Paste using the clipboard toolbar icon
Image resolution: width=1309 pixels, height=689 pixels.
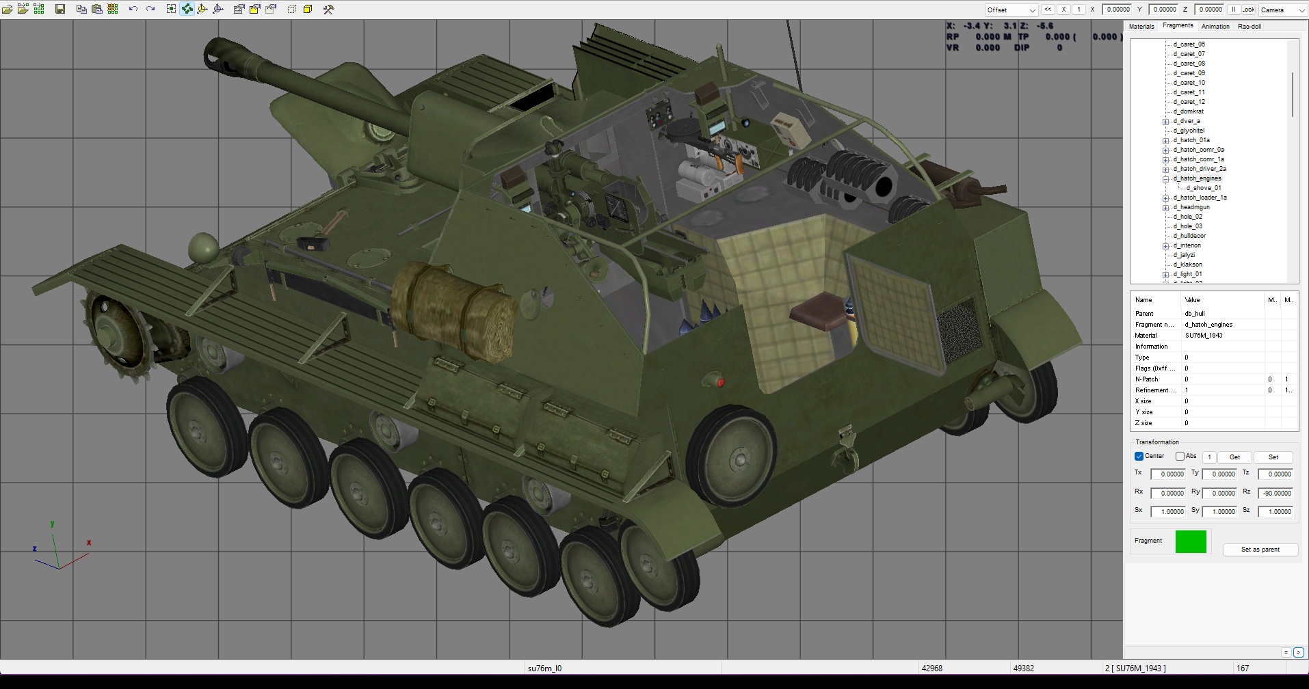tap(97, 9)
